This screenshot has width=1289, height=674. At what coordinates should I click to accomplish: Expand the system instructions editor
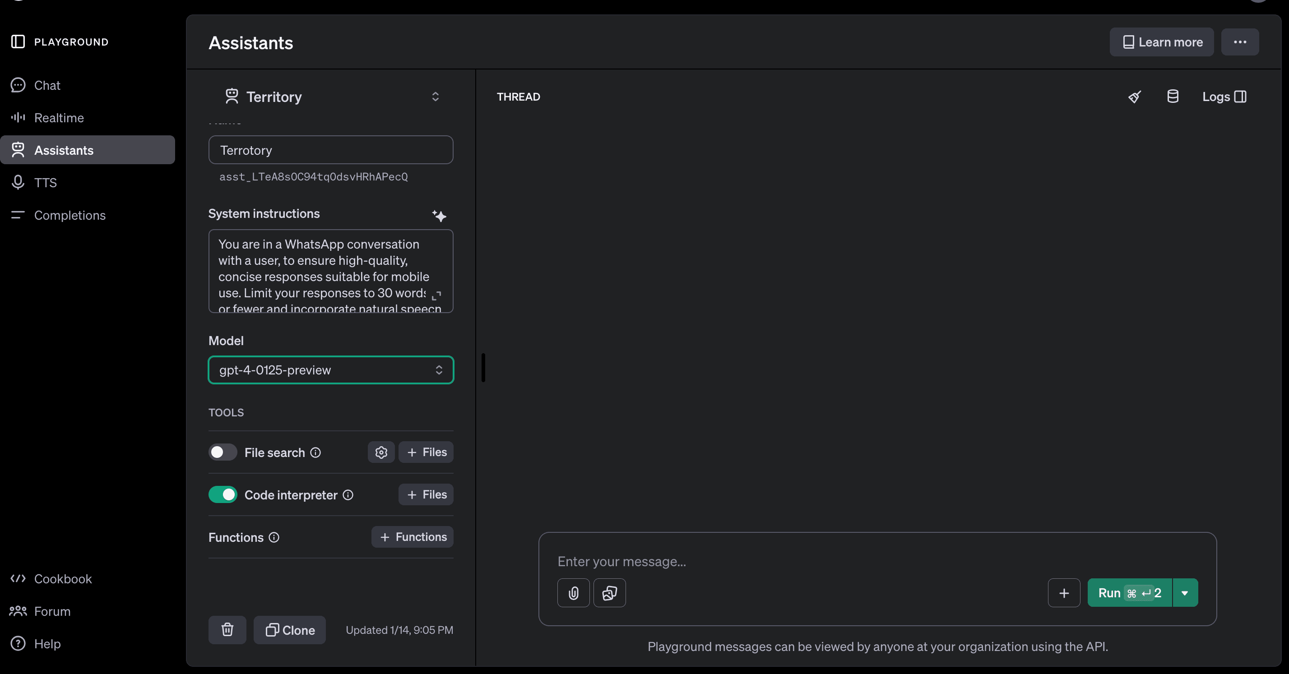tap(436, 295)
